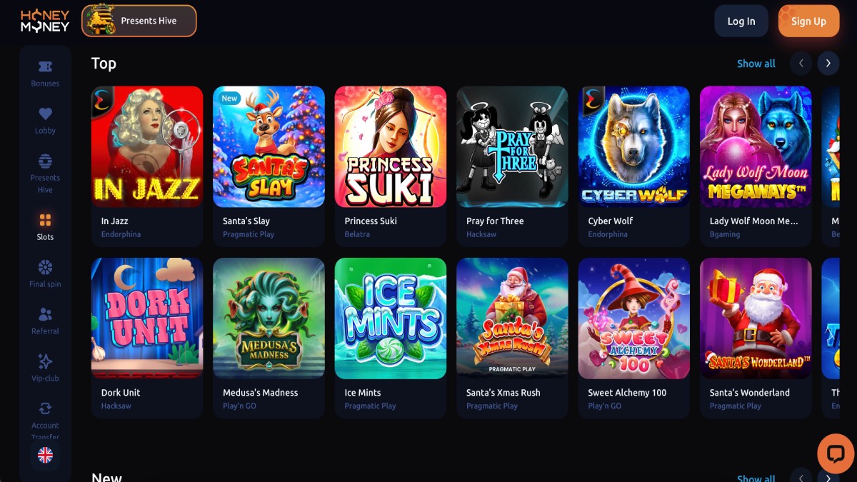857x482 pixels.
Task: Open Presents Hive in the sidebar
Action: point(45,161)
